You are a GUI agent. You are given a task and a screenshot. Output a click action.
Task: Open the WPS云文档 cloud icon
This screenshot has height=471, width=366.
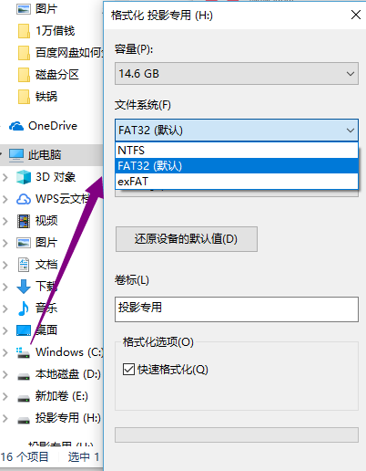(x=24, y=199)
